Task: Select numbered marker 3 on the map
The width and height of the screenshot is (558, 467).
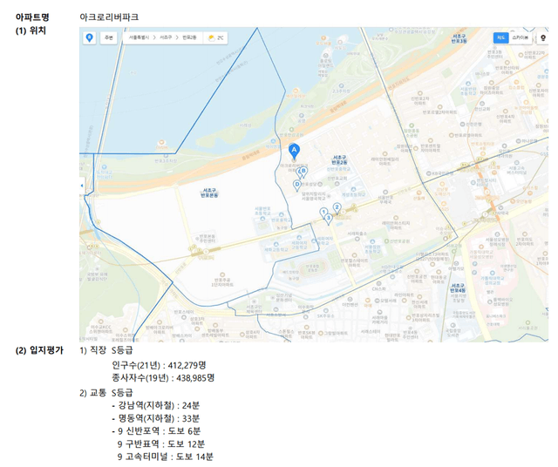Action: (329, 219)
